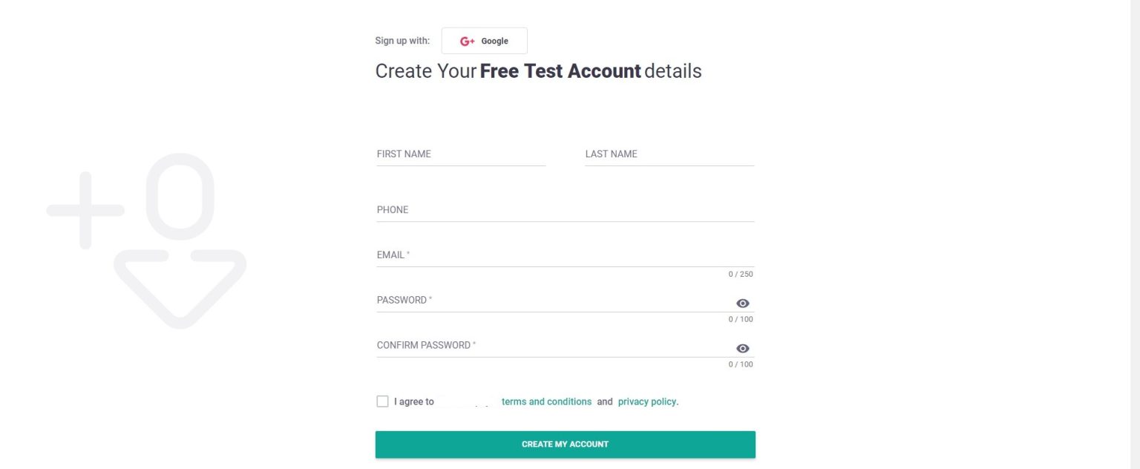
Task: Check the terms agreement checkbox
Action: coord(382,401)
